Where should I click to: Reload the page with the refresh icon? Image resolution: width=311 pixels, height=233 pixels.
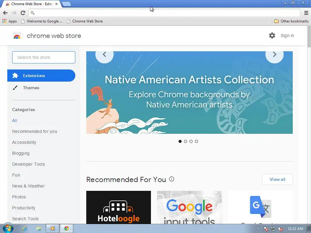pyautogui.click(x=23, y=13)
